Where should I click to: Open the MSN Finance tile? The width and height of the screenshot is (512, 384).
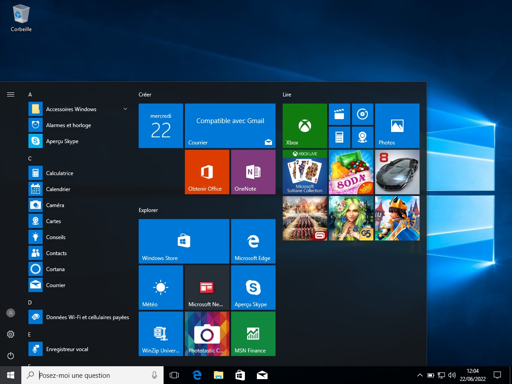(x=253, y=334)
